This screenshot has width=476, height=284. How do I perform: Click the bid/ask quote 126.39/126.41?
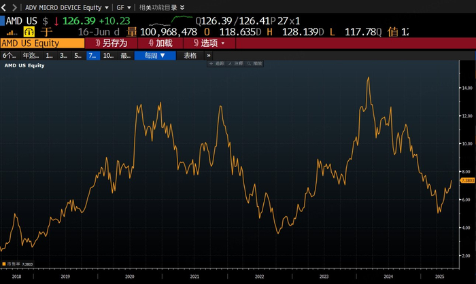click(x=235, y=21)
